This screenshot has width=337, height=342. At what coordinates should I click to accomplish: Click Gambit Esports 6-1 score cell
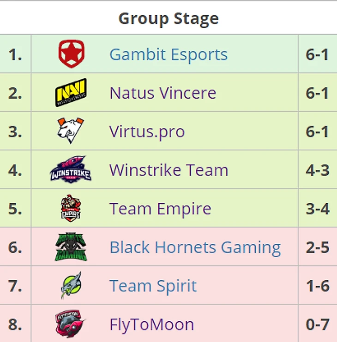(x=318, y=54)
